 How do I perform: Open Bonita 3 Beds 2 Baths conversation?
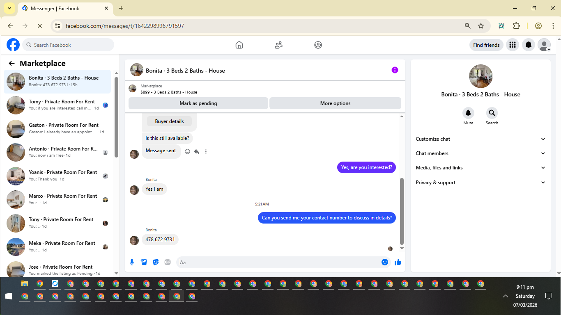tap(57, 81)
